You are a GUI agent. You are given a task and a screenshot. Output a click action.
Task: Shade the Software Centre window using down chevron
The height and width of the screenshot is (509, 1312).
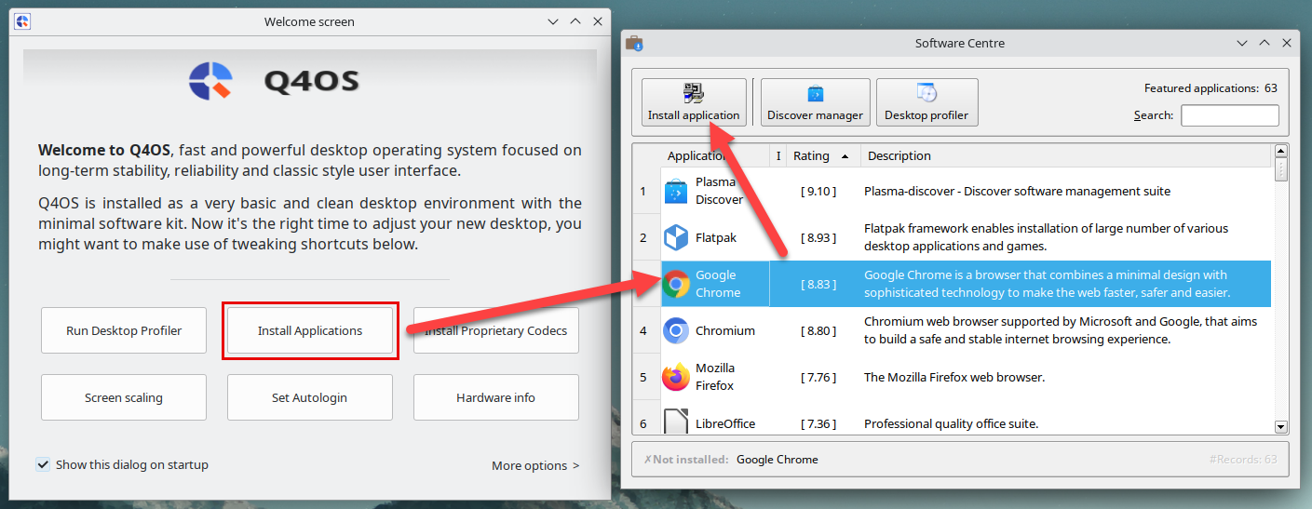click(1242, 43)
